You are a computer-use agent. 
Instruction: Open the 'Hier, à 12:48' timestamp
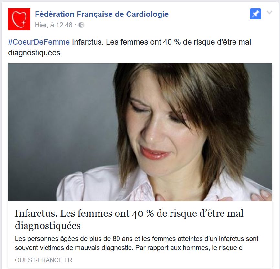point(54,25)
